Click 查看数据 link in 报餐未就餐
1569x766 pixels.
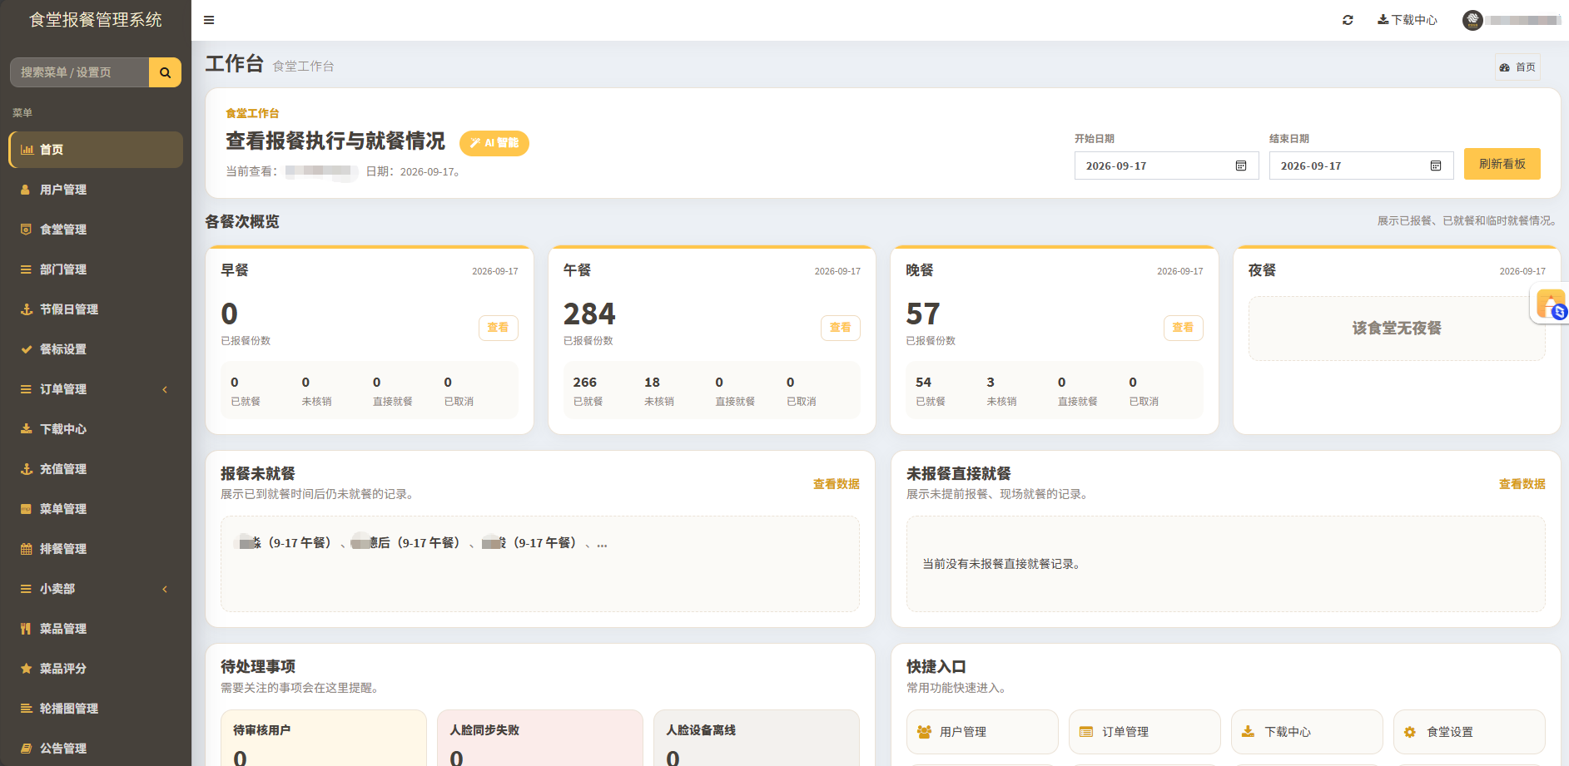tap(836, 484)
